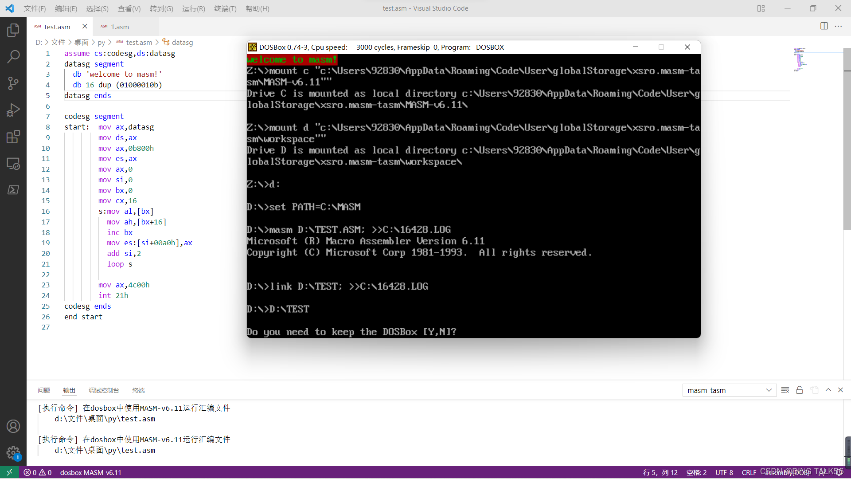Open the editor more actions ellipsis menu
This screenshot has width=851, height=479.
[x=838, y=26]
